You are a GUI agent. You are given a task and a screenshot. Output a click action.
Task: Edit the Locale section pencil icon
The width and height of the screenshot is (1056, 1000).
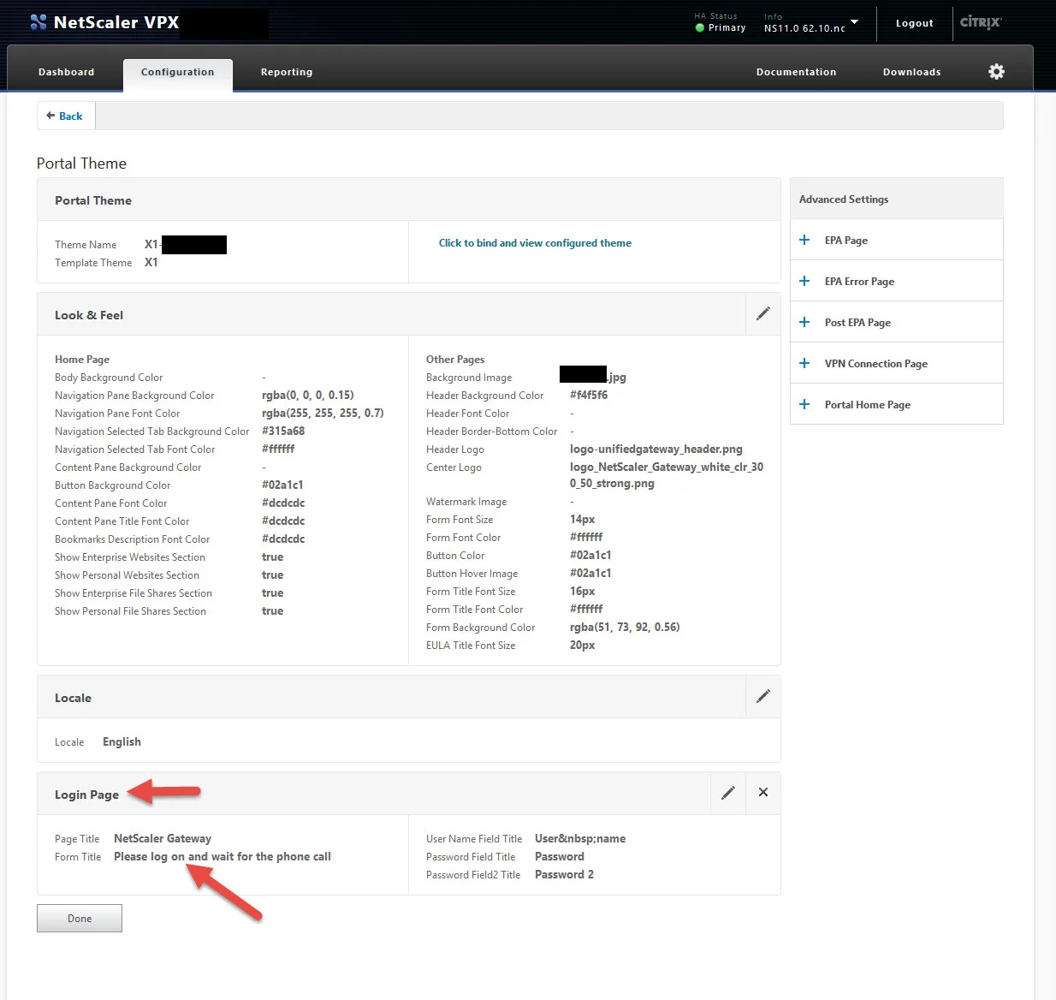point(763,696)
